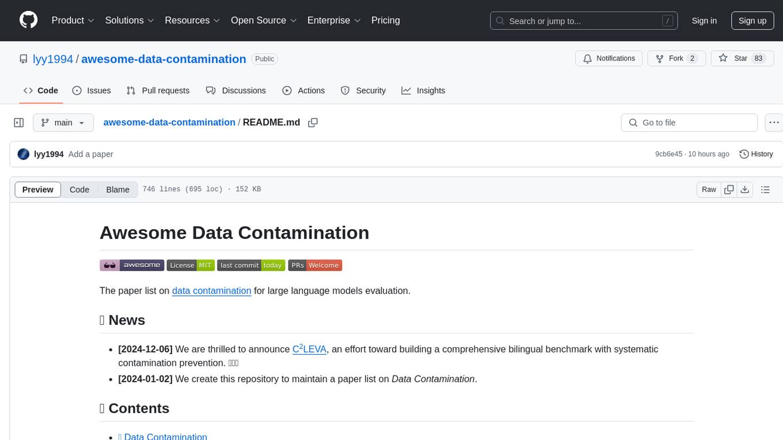Image resolution: width=783 pixels, height=440 pixels.
Task: Open the document outline icon
Action: 765,189
